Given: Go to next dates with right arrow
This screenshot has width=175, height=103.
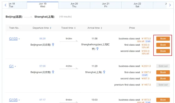Looking at the screenshot, I should point(170,5).
